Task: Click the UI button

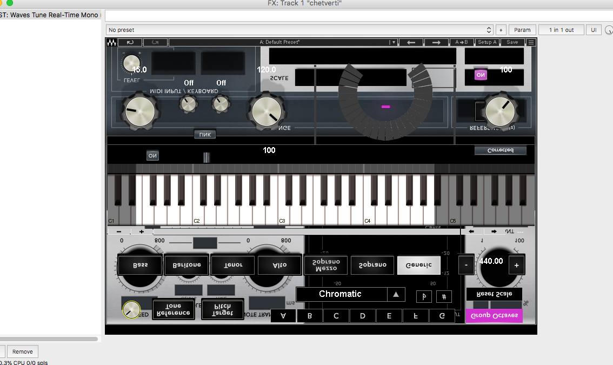Action: pos(594,30)
